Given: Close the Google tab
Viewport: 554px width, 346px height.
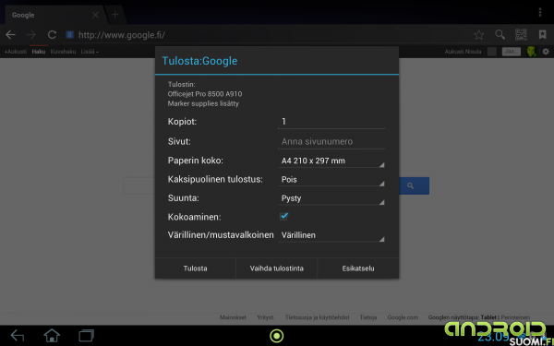Looking at the screenshot, I should click(95, 15).
